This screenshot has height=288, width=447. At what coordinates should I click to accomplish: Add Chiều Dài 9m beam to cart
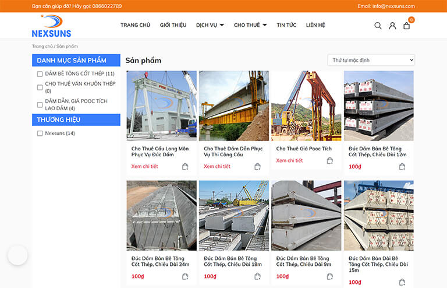[330, 276]
